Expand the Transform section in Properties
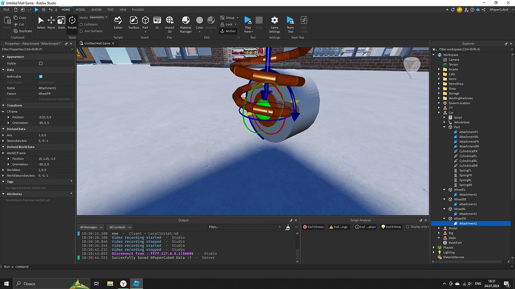The height and width of the screenshot is (289, 515). (x=4, y=105)
